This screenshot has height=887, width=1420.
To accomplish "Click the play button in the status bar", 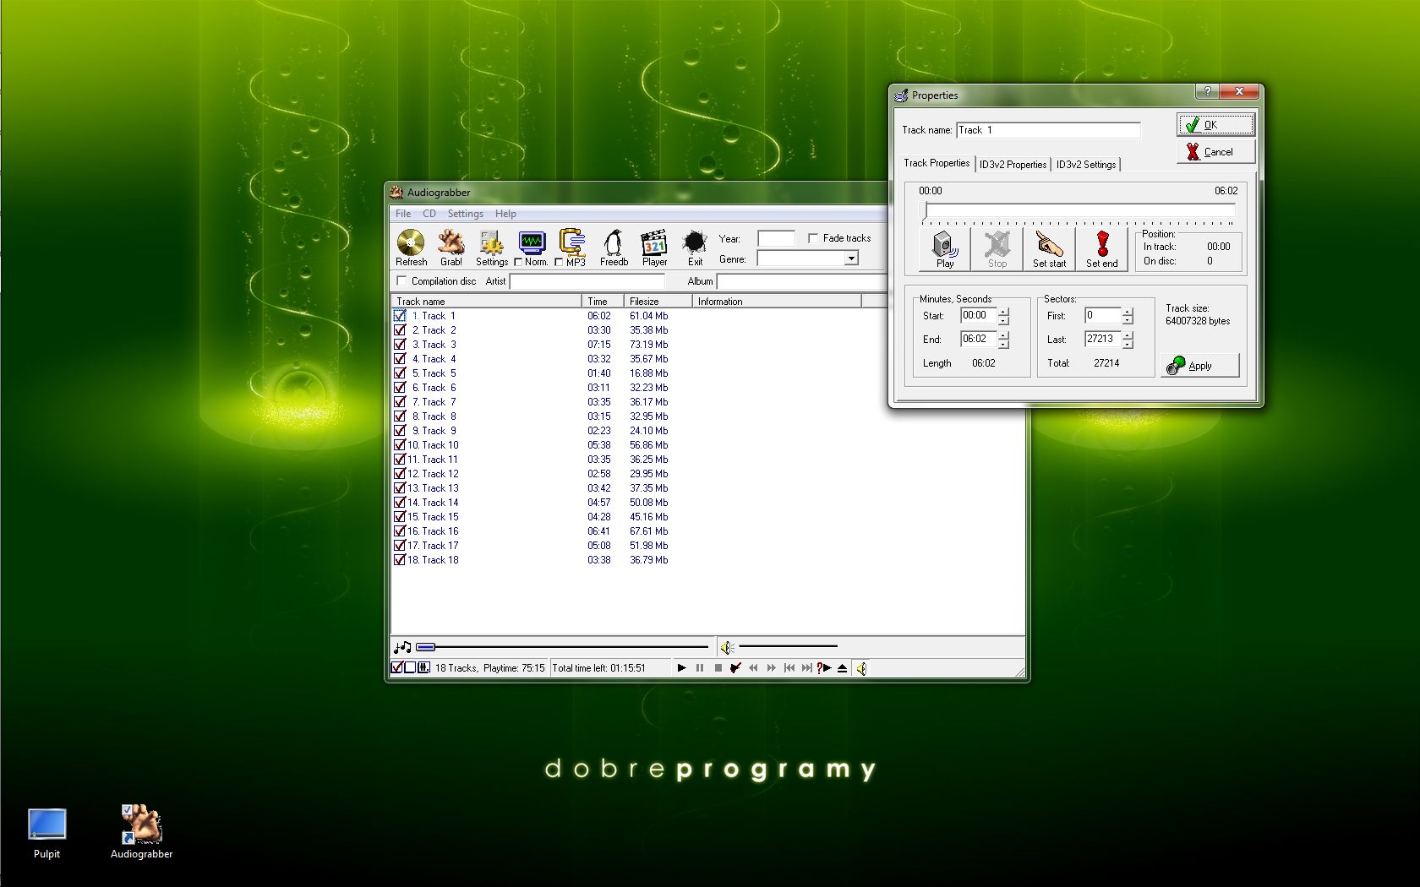I will [x=681, y=668].
